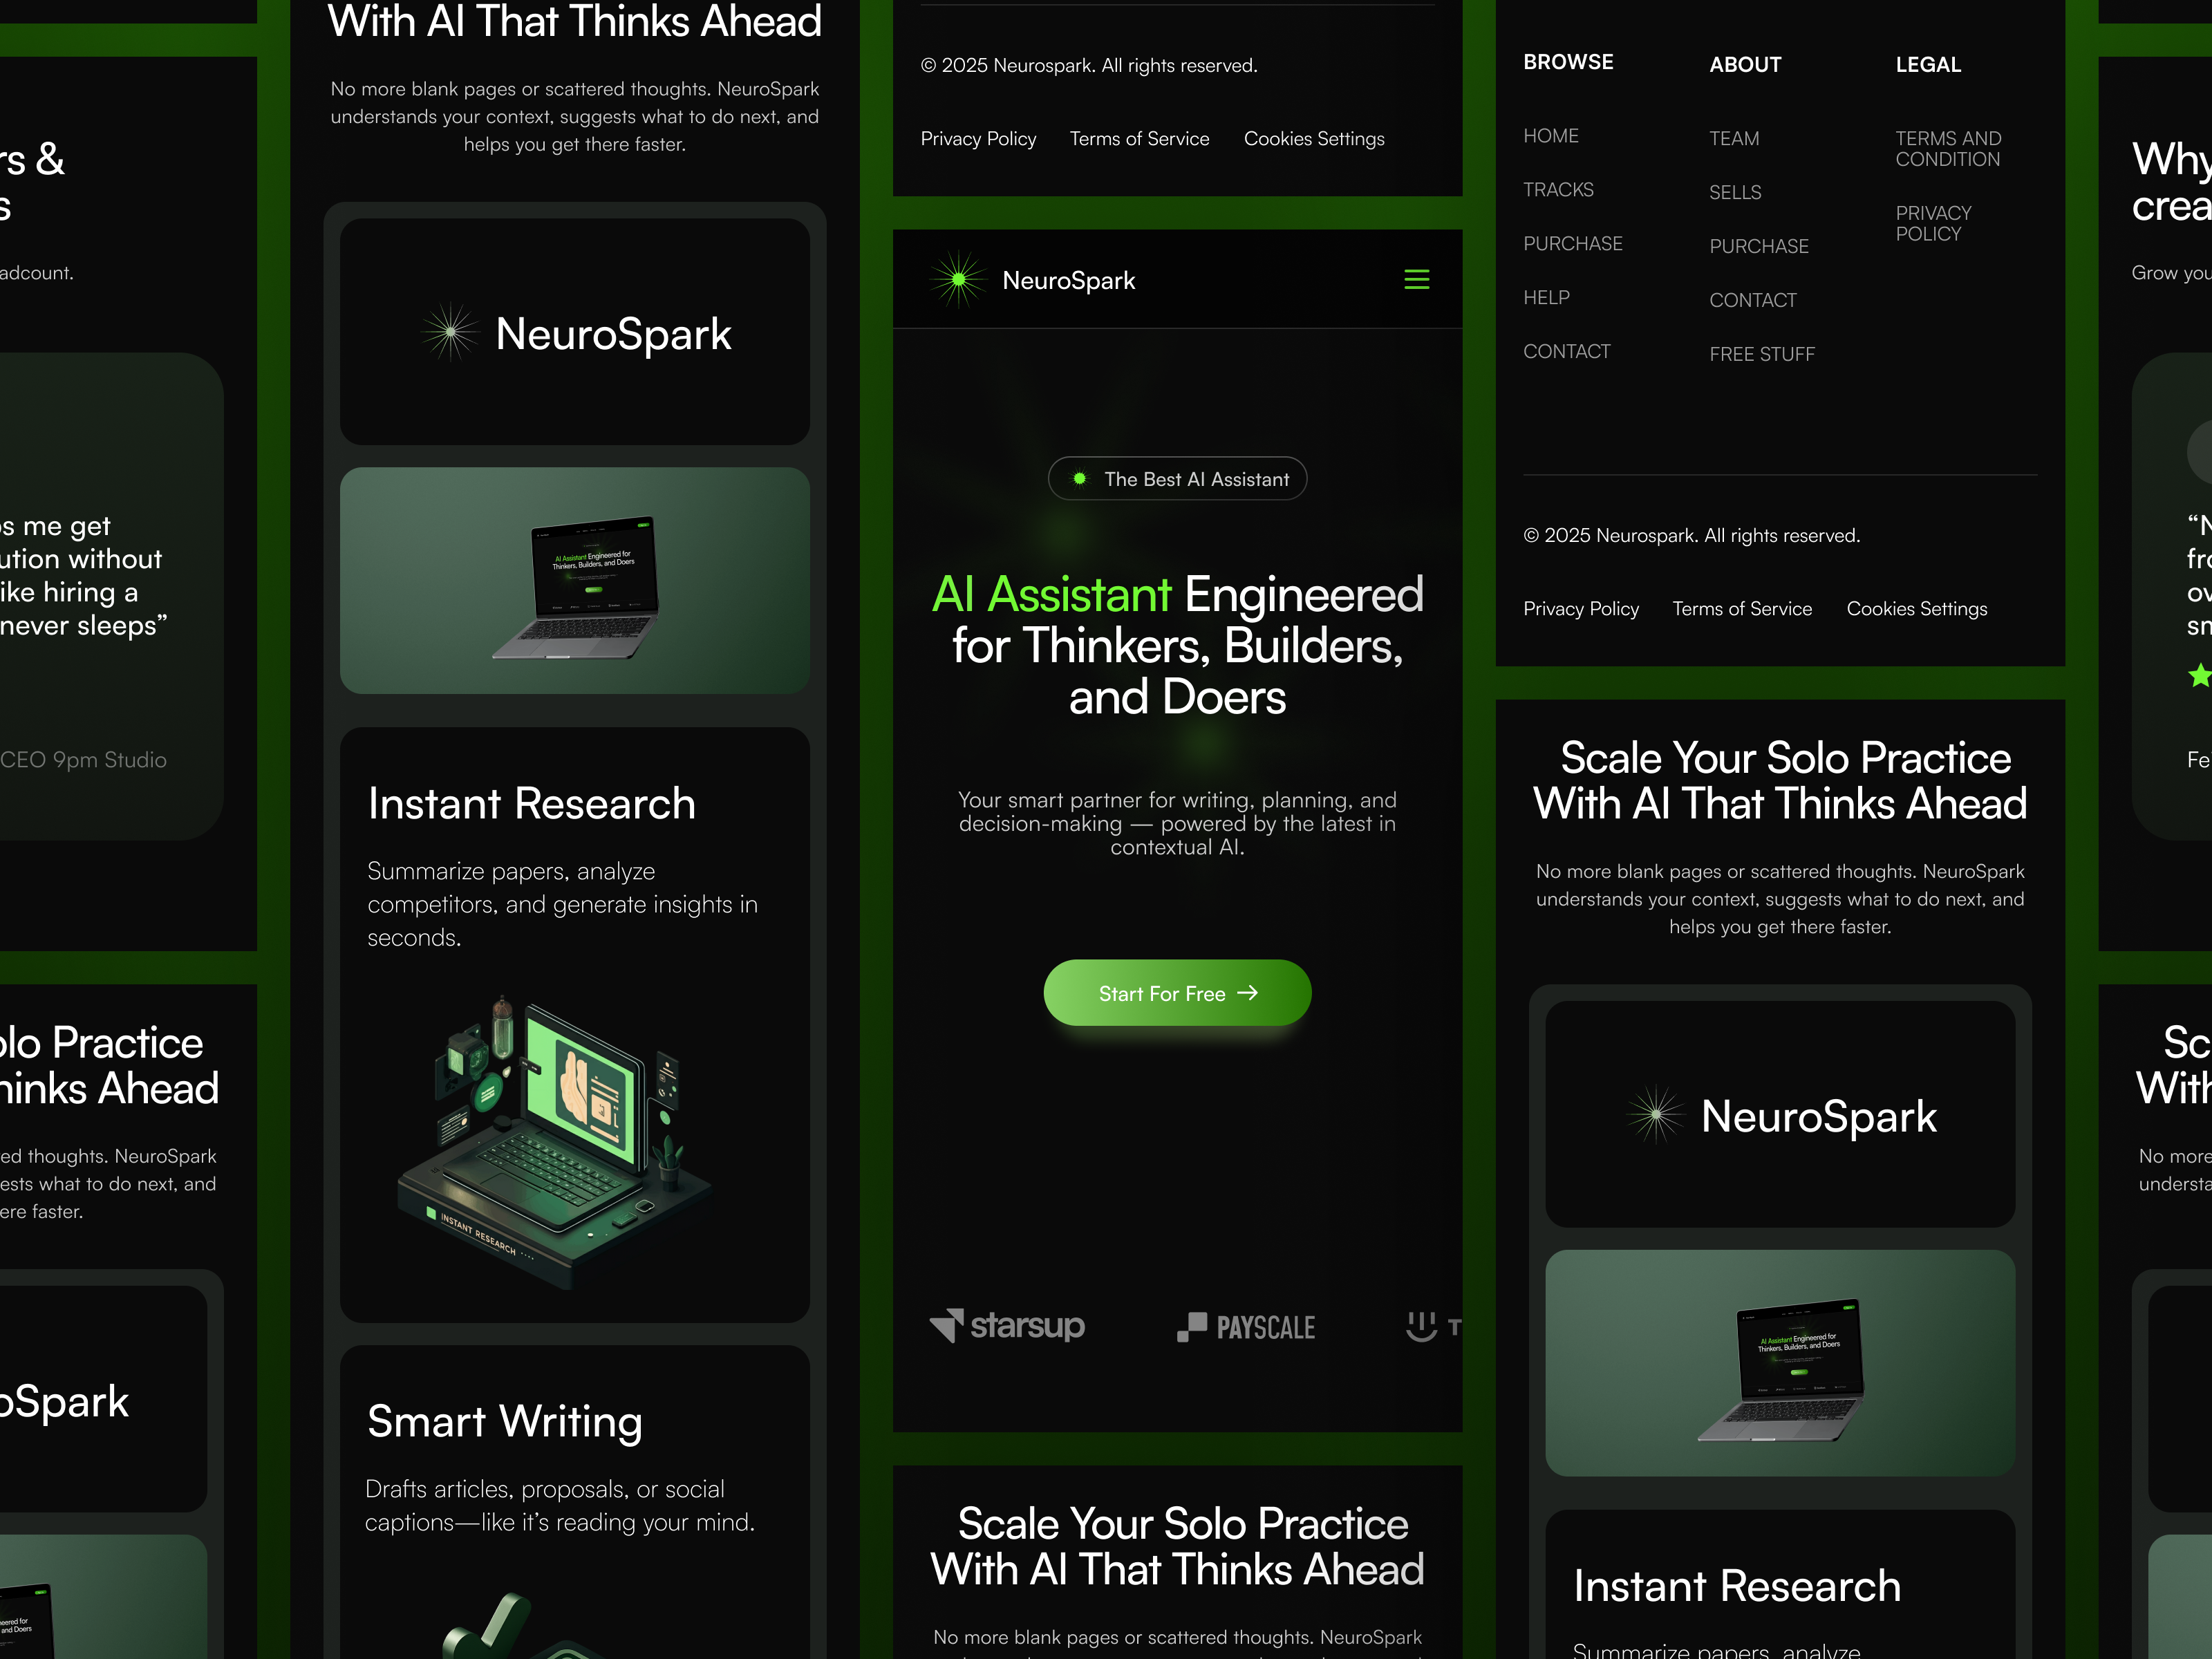Click the starsup partner logo
The height and width of the screenshot is (1659, 2212).
click(x=1007, y=1326)
